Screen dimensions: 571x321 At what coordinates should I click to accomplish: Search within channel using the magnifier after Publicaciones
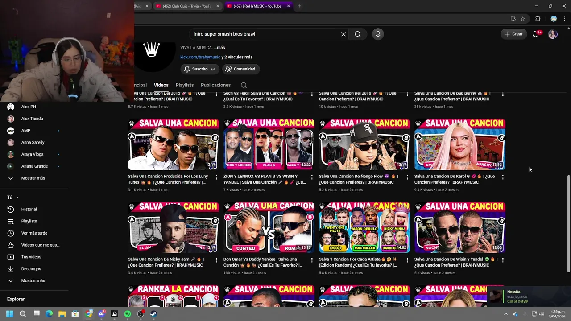click(244, 85)
